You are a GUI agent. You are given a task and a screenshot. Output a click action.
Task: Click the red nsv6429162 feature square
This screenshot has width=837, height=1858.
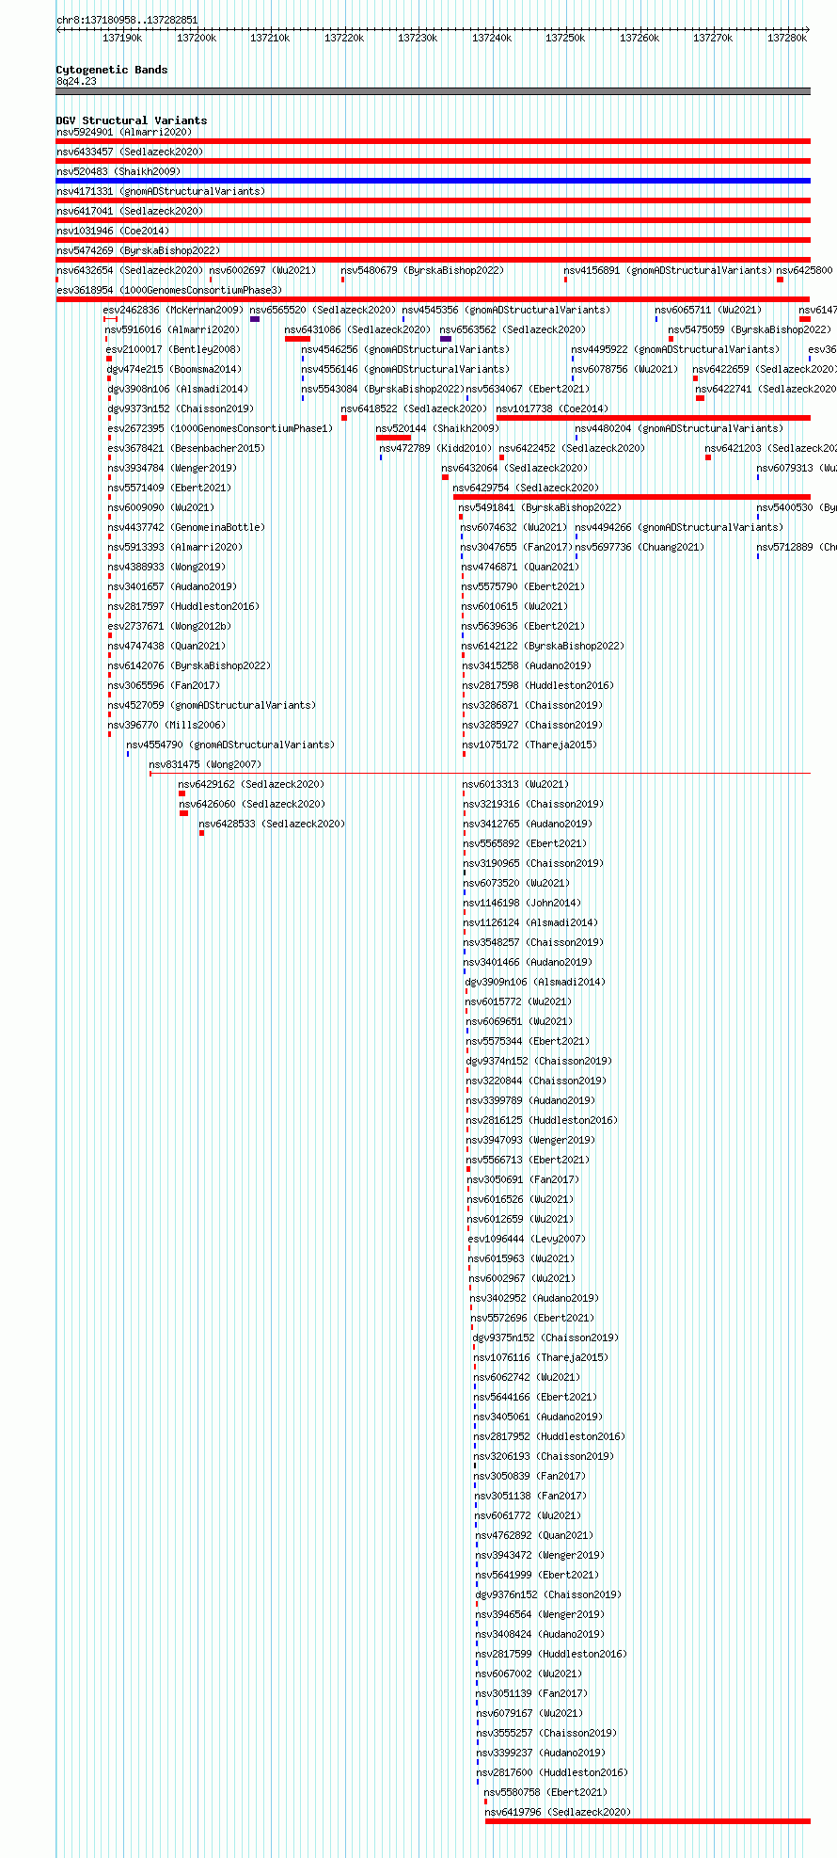pyautogui.click(x=182, y=793)
